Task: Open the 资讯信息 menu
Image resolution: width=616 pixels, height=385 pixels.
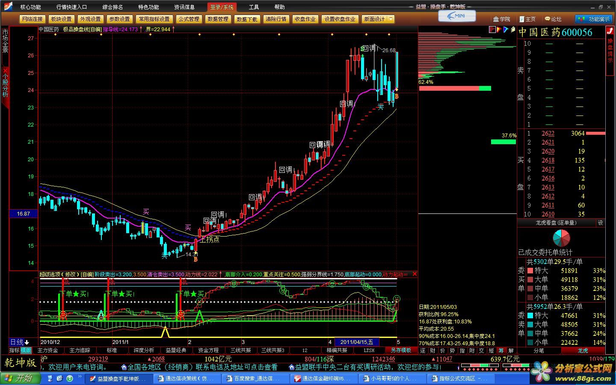Action: click(x=184, y=7)
